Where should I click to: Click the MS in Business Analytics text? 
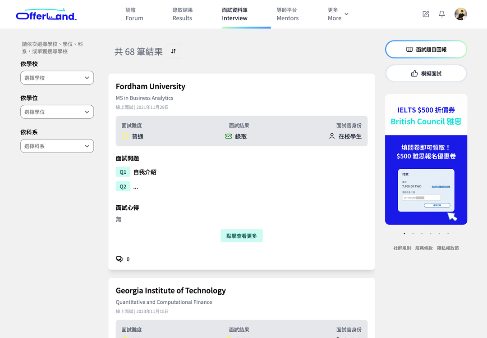[x=144, y=98]
